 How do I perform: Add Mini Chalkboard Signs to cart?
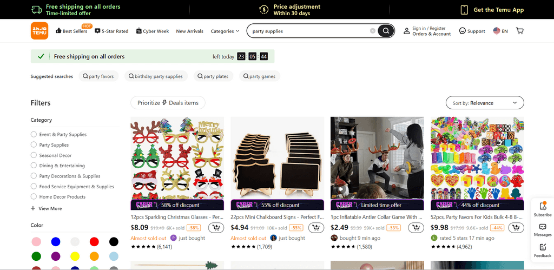[315, 228]
